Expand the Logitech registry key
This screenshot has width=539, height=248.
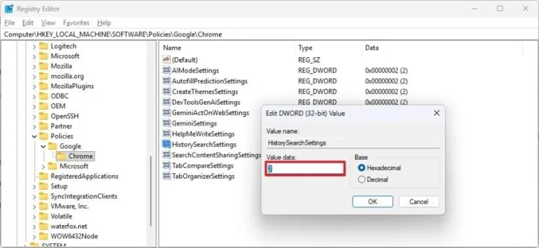click(34, 46)
